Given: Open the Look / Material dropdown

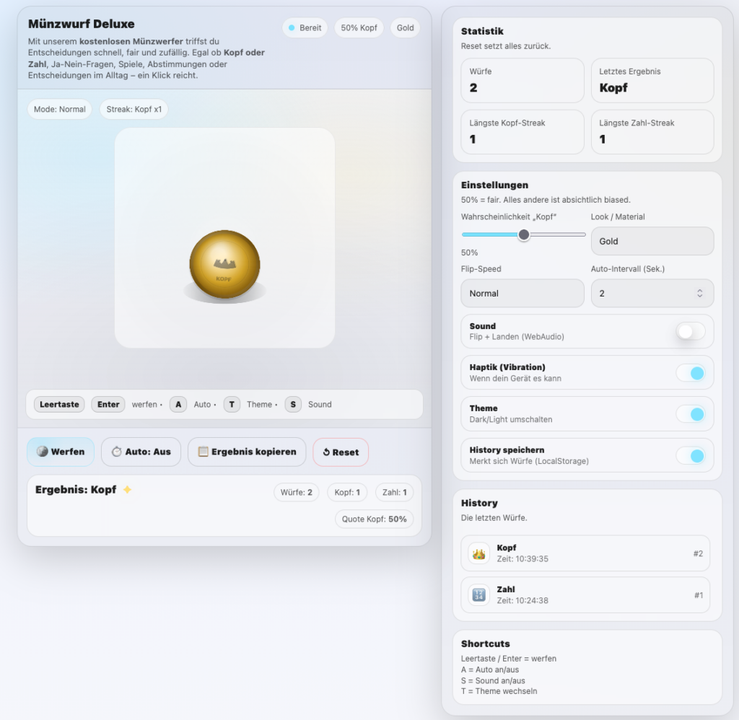Looking at the screenshot, I should tap(652, 242).
